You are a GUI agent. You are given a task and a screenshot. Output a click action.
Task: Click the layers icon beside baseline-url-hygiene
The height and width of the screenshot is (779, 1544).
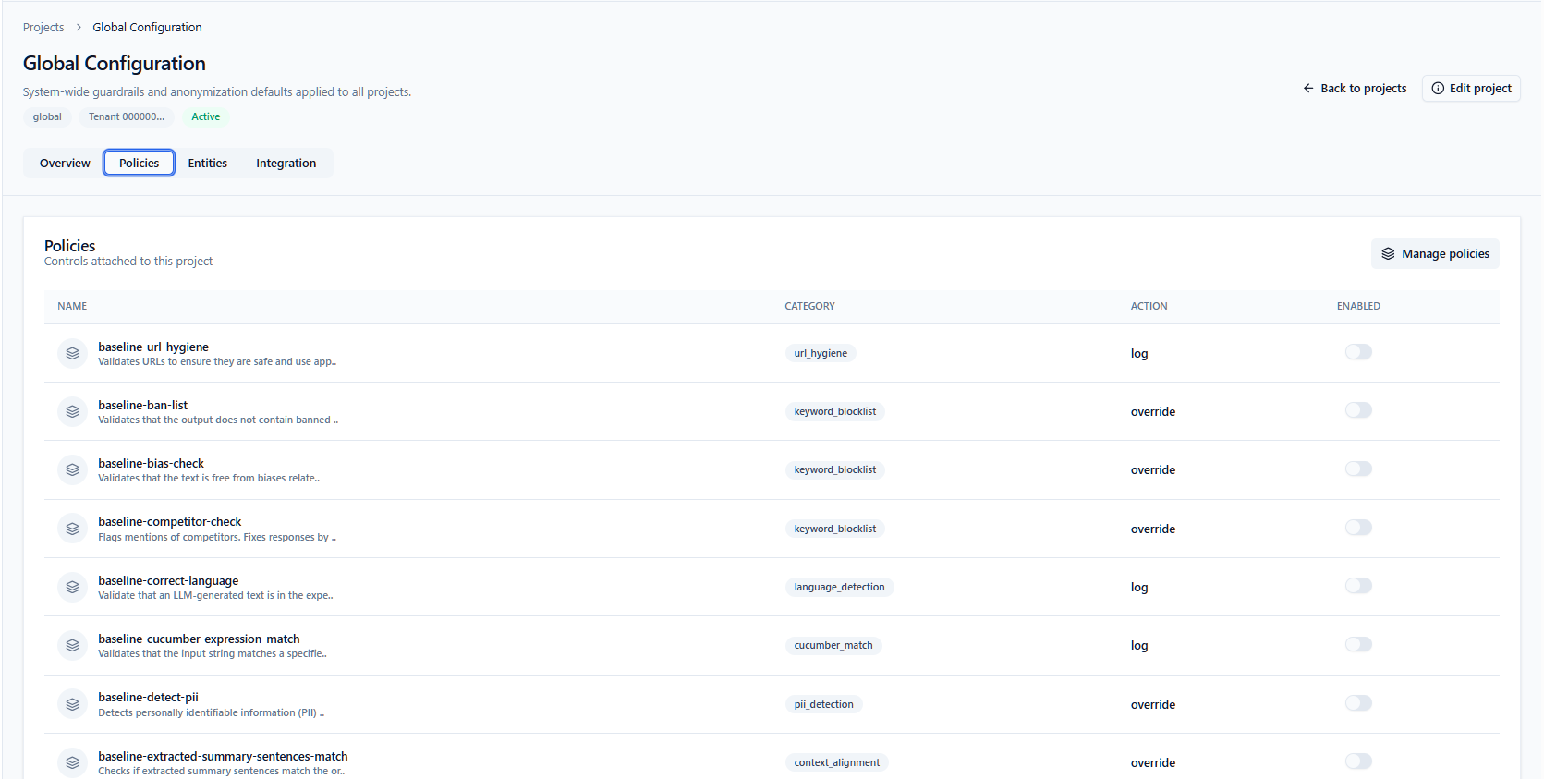pyautogui.click(x=72, y=353)
